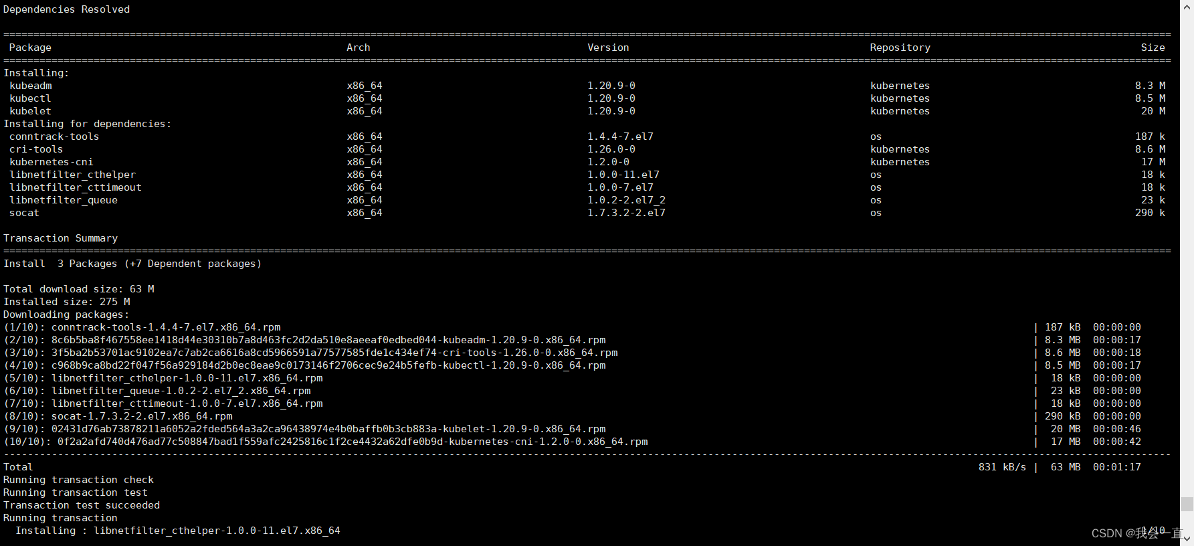Click the 'Version' column header
Image resolution: width=1194 pixels, height=546 pixels.
[x=608, y=48]
